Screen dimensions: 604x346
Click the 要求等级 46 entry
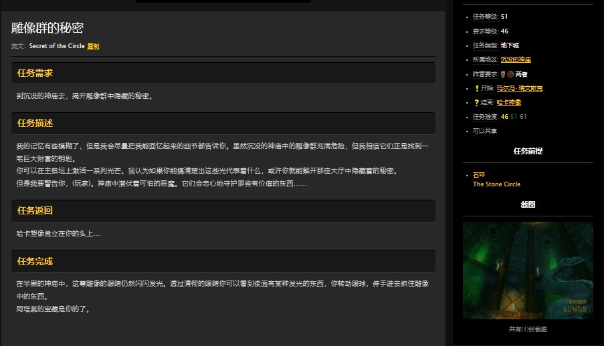pyautogui.click(x=490, y=31)
